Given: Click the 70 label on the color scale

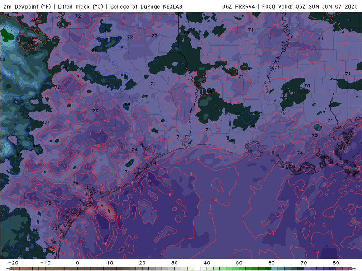Looking at the screenshot, I should click(304, 263).
